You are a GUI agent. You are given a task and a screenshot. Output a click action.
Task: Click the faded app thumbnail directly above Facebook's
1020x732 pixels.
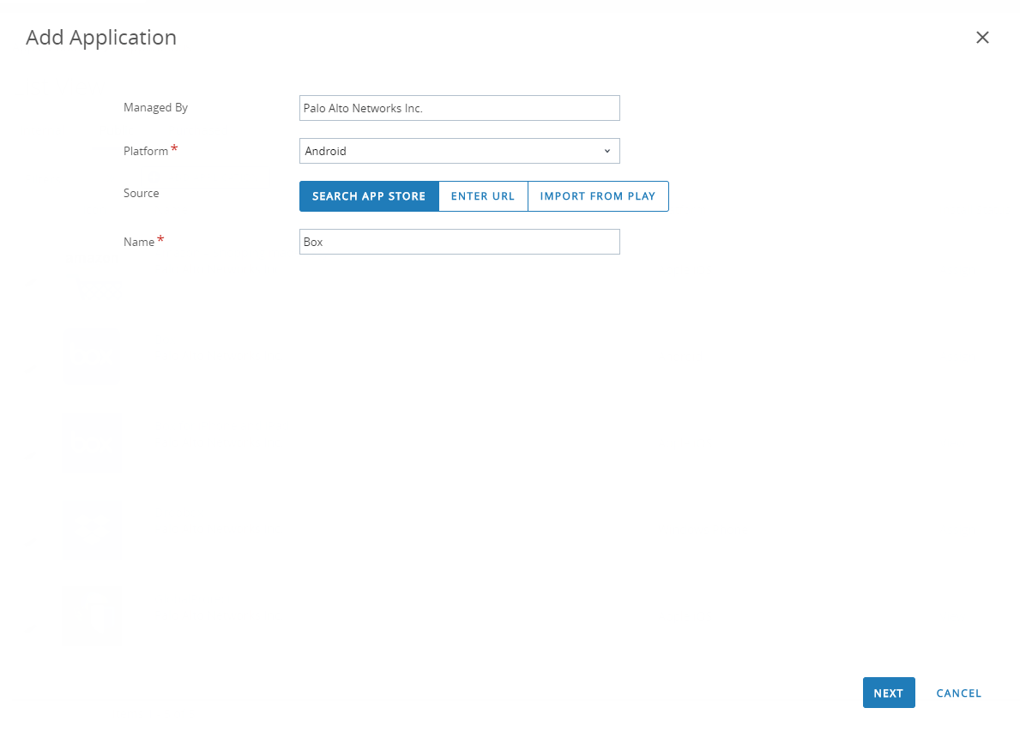tap(92, 529)
